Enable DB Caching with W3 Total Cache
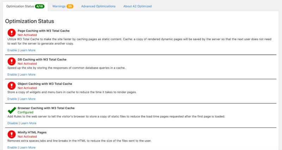Image resolution: width=282 pixels, height=150 pixels. pos(12,74)
